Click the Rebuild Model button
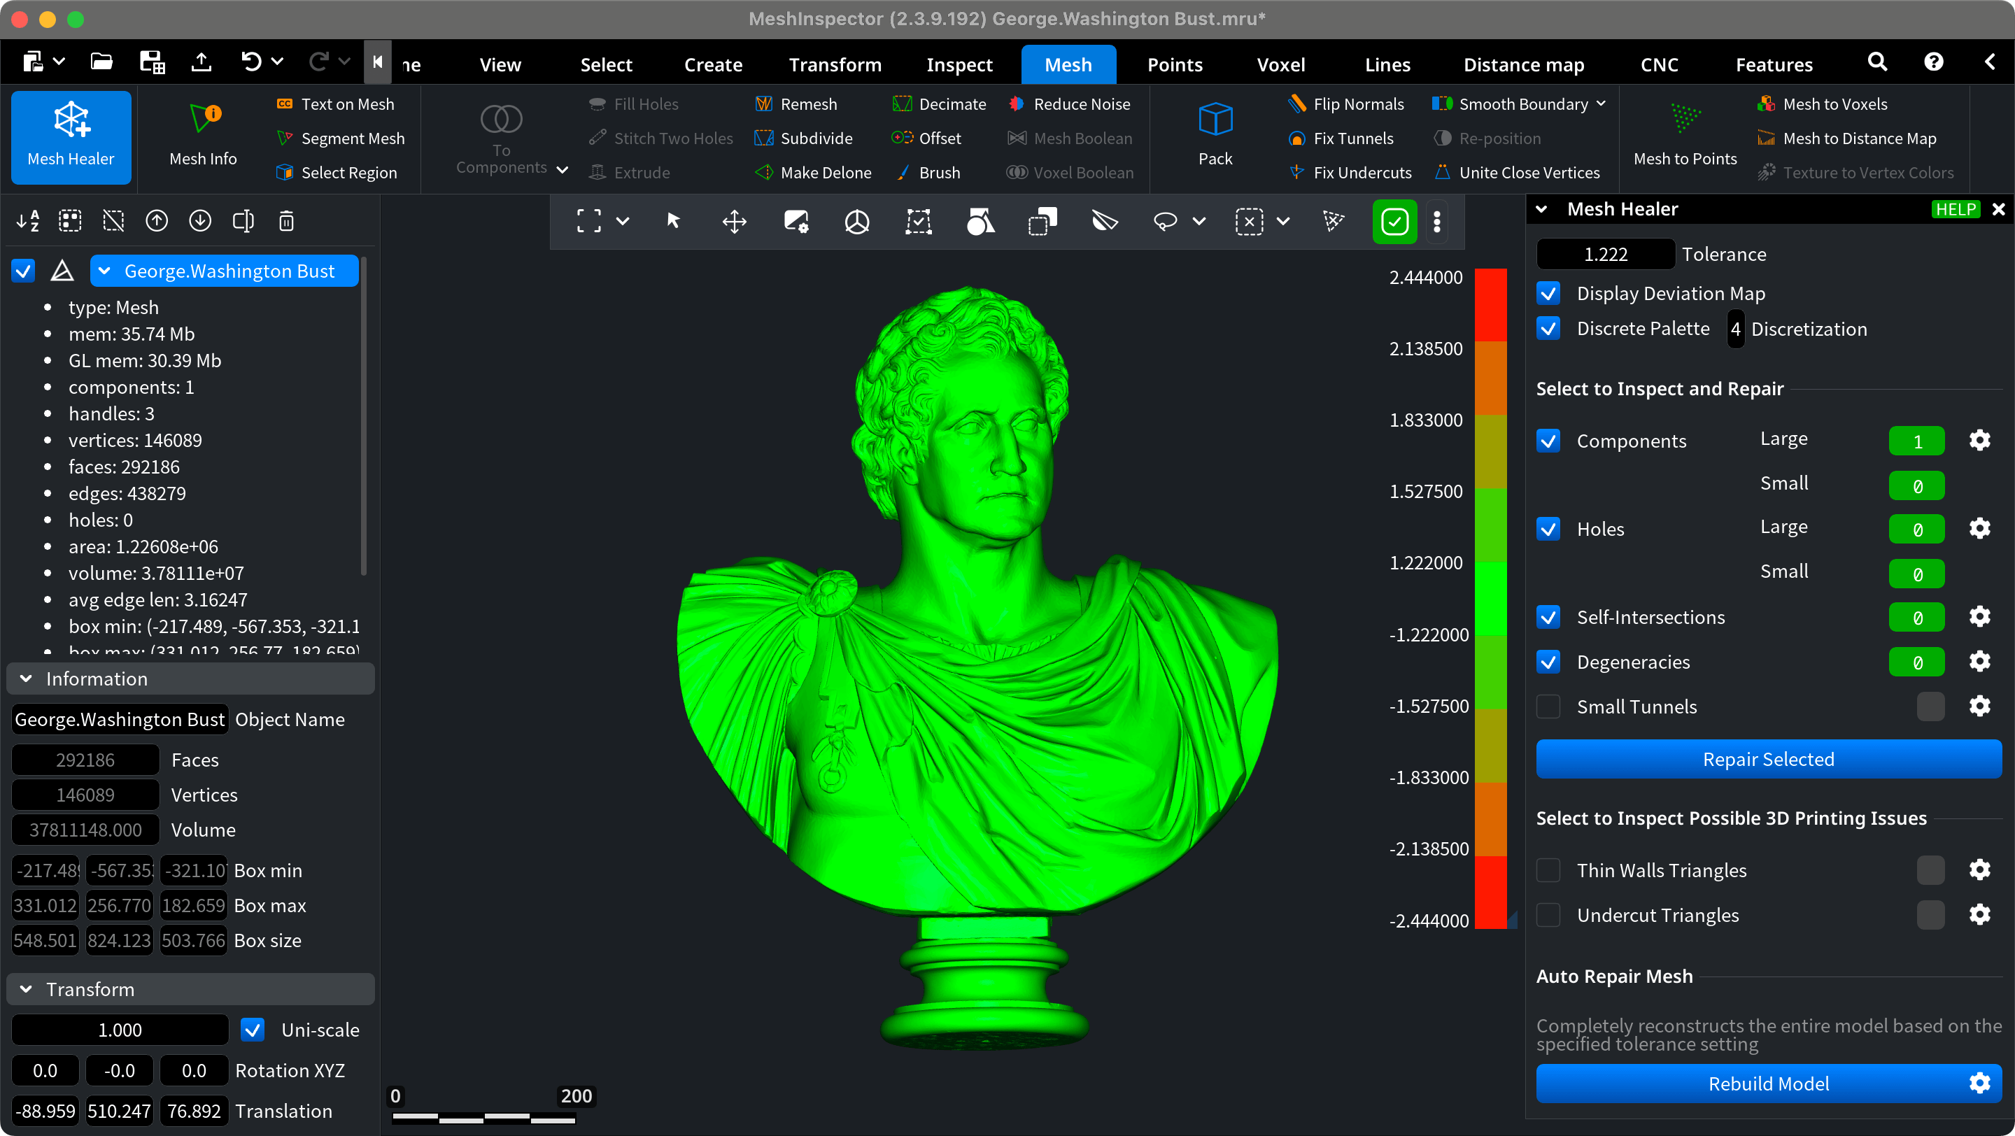Image resolution: width=2015 pixels, height=1136 pixels. tap(1769, 1084)
